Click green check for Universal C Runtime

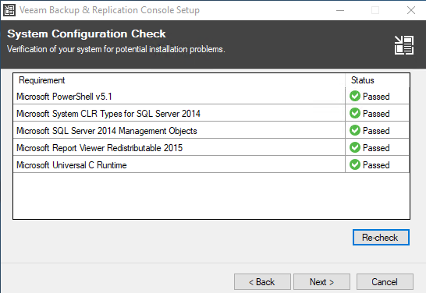355,164
